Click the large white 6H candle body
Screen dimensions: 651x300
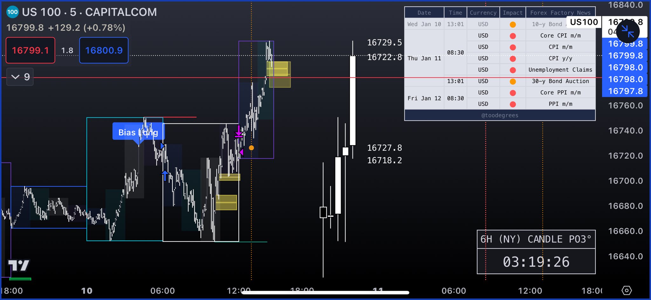353,101
